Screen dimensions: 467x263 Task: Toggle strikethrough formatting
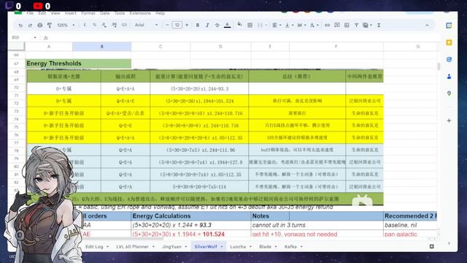pyautogui.click(x=217, y=26)
